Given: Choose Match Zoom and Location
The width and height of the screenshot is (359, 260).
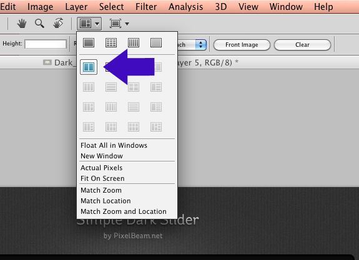Looking at the screenshot, I should 124,211.
